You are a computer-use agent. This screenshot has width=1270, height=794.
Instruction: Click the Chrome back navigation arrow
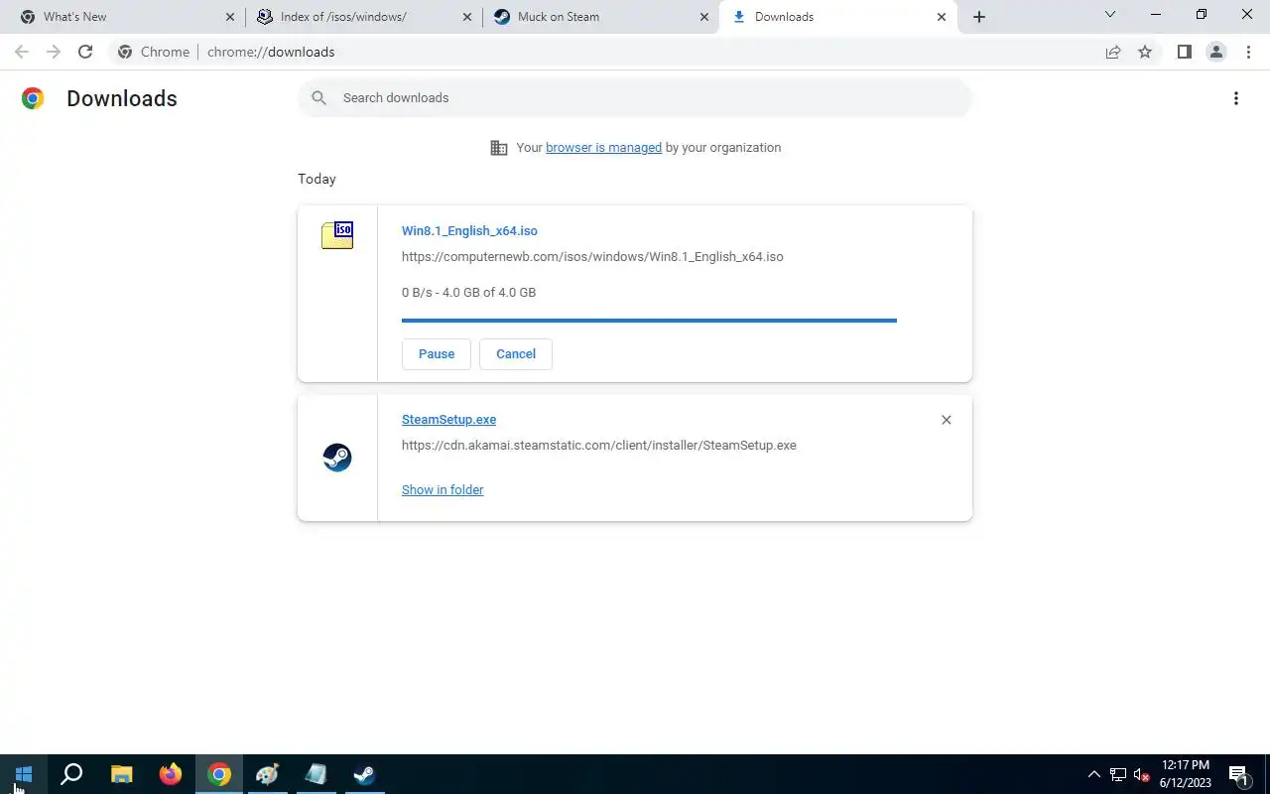tap(22, 52)
